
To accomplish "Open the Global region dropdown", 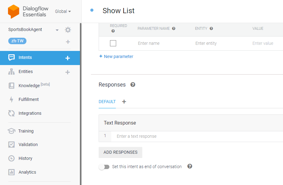I will click(63, 11).
